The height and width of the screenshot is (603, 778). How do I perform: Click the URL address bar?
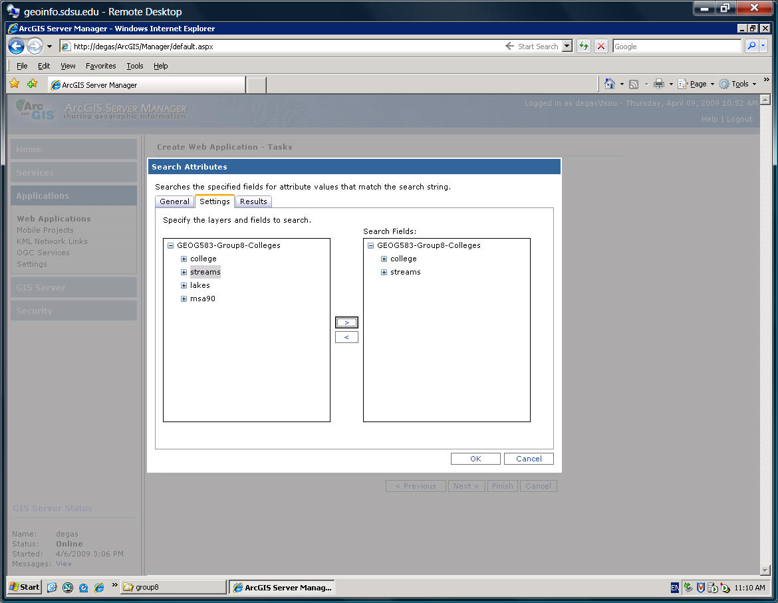tap(283, 46)
